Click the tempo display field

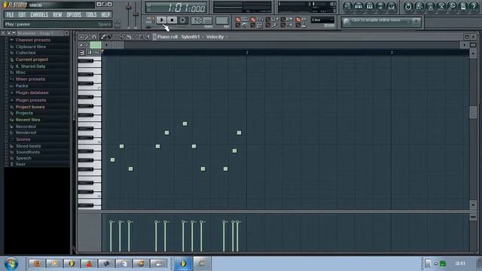pos(201,20)
